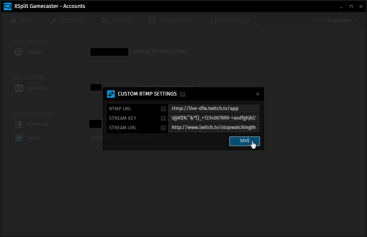Click the Start tab house icon
Viewport: 367px width, 237px height.
pyautogui.click(x=14, y=20)
